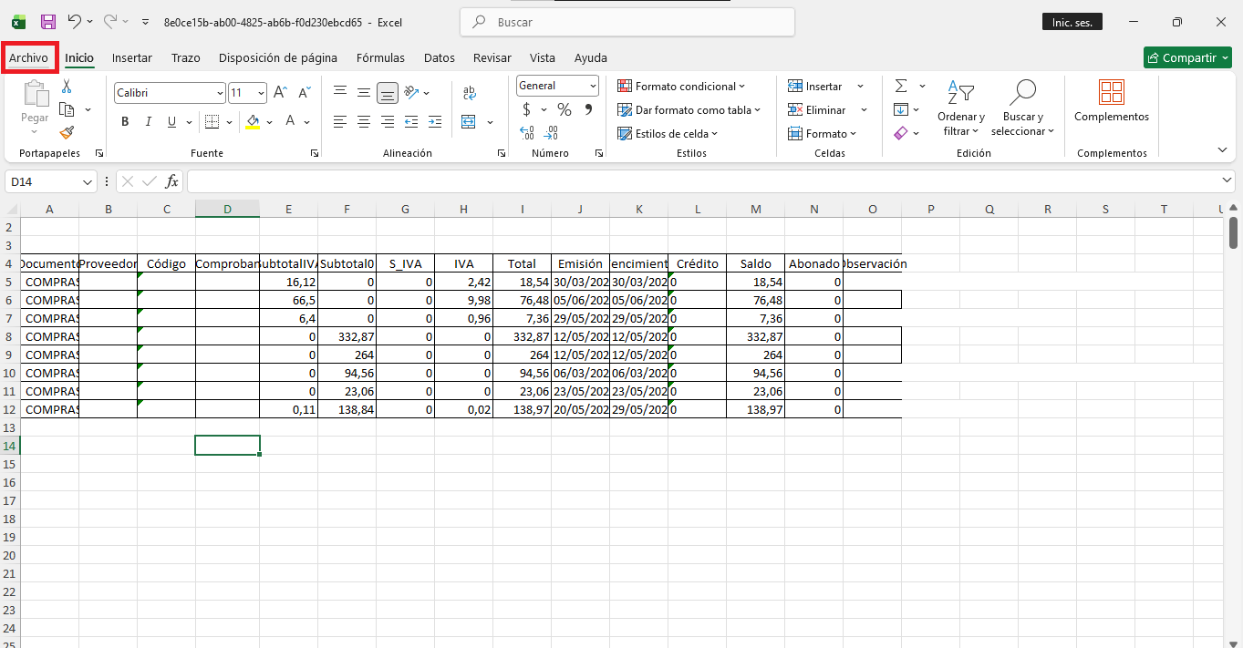Open the General number format dropdown

pyautogui.click(x=593, y=86)
